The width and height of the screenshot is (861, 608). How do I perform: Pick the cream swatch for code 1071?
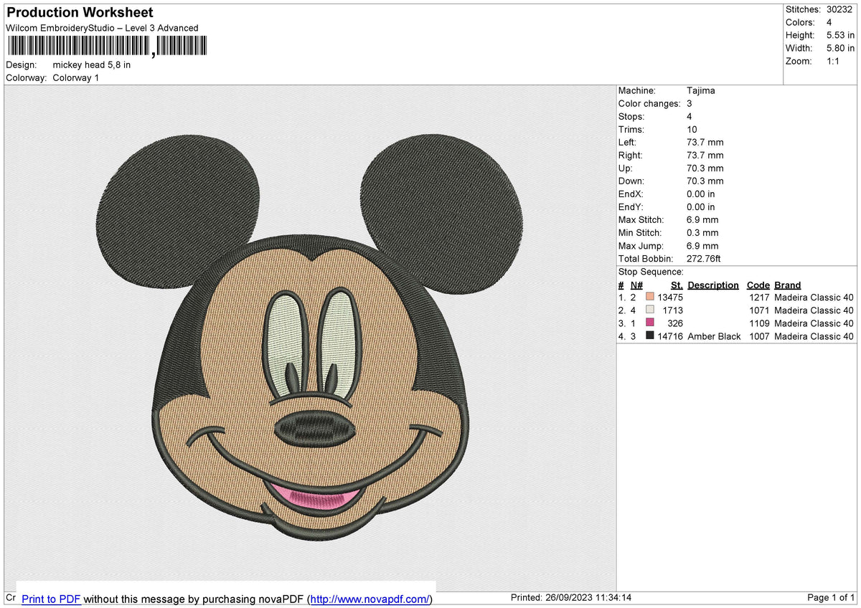click(650, 309)
